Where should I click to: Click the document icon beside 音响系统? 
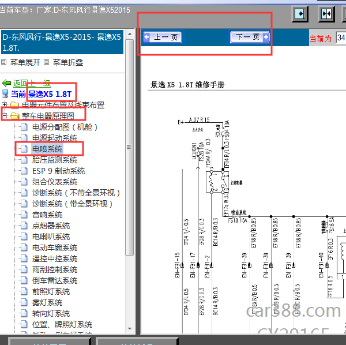point(24,215)
